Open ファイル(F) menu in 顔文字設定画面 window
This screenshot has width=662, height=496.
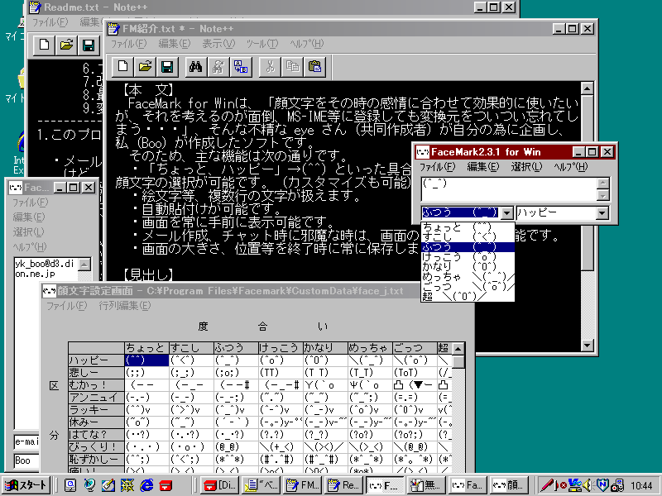(66, 306)
